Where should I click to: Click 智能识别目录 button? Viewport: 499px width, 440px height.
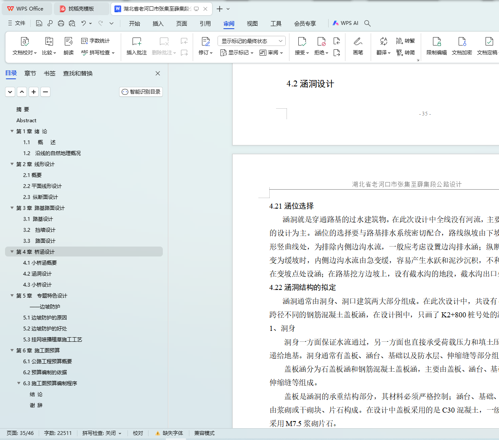pos(141,92)
